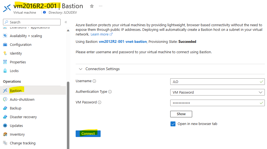The image size is (267, 149).
Task: Click the Configuration toolbox icon
Action: 5,44
